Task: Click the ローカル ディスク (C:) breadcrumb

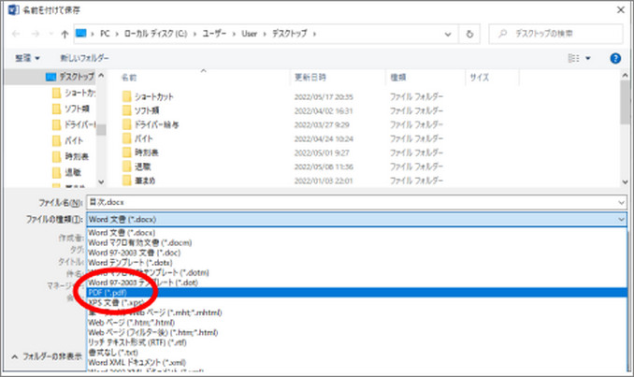Action: click(155, 34)
